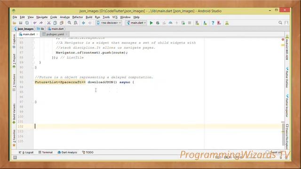Navigate forward with the grey arrow icon
Viewport: 301px width, 169px height.
(90, 23)
